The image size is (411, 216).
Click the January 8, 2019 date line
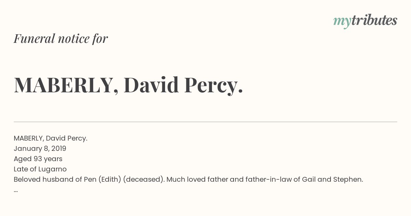40,148
